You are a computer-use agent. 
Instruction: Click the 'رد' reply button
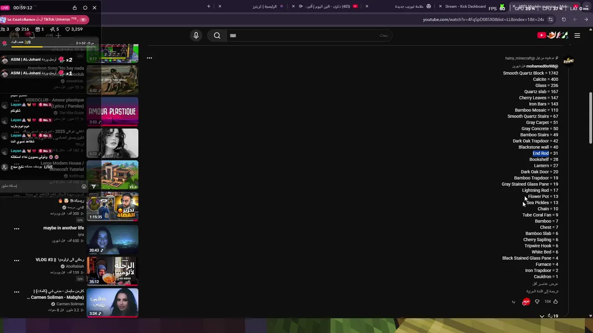pyautogui.click(x=513, y=302)
